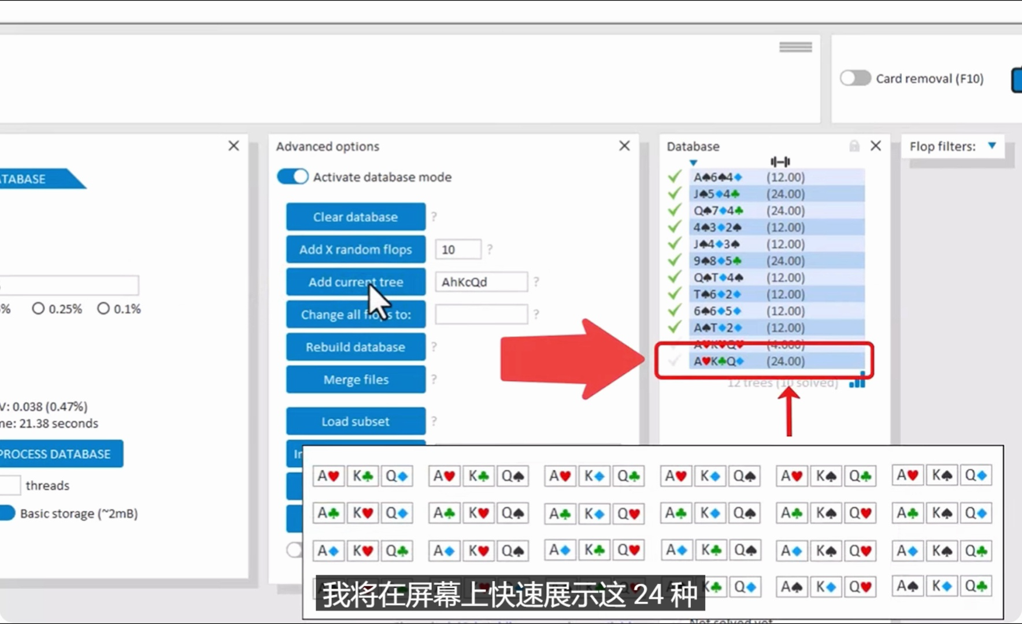The width and height of the screenshot is (1022, 624).
Task: Close the left settings panel
Action: point(234,146)
